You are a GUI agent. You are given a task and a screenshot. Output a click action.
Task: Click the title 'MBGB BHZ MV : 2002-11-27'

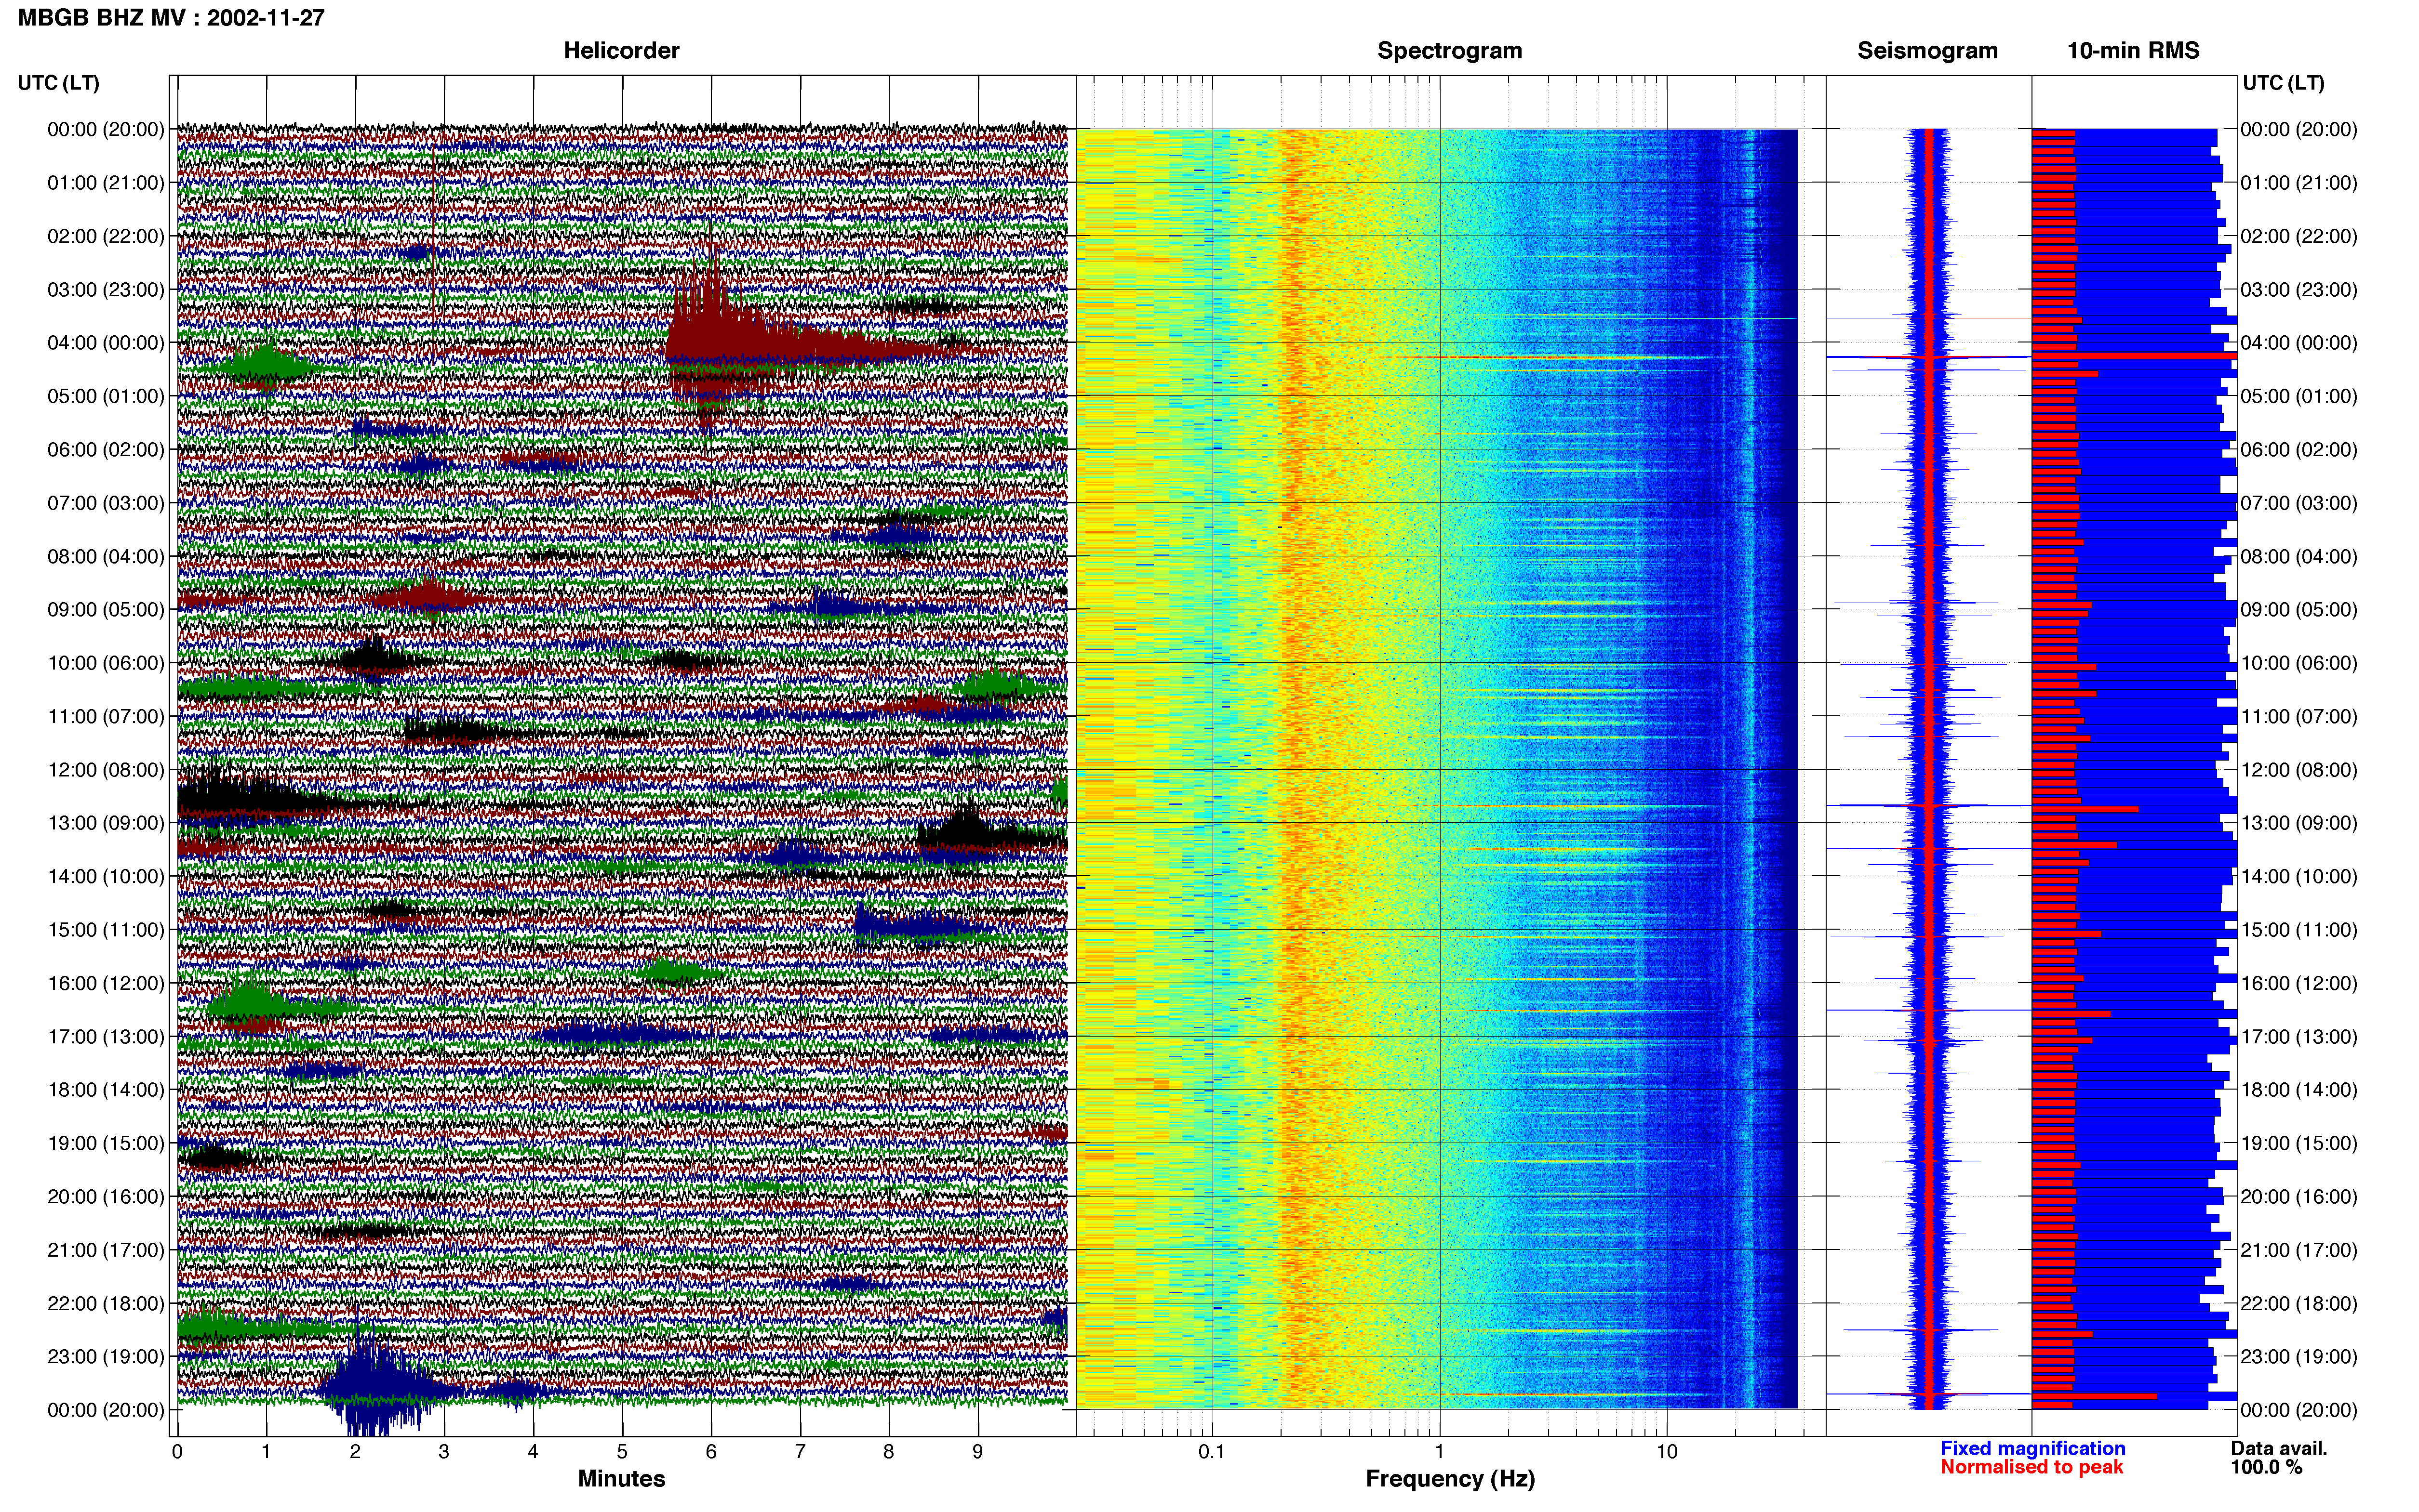click(x=171, y=17)
